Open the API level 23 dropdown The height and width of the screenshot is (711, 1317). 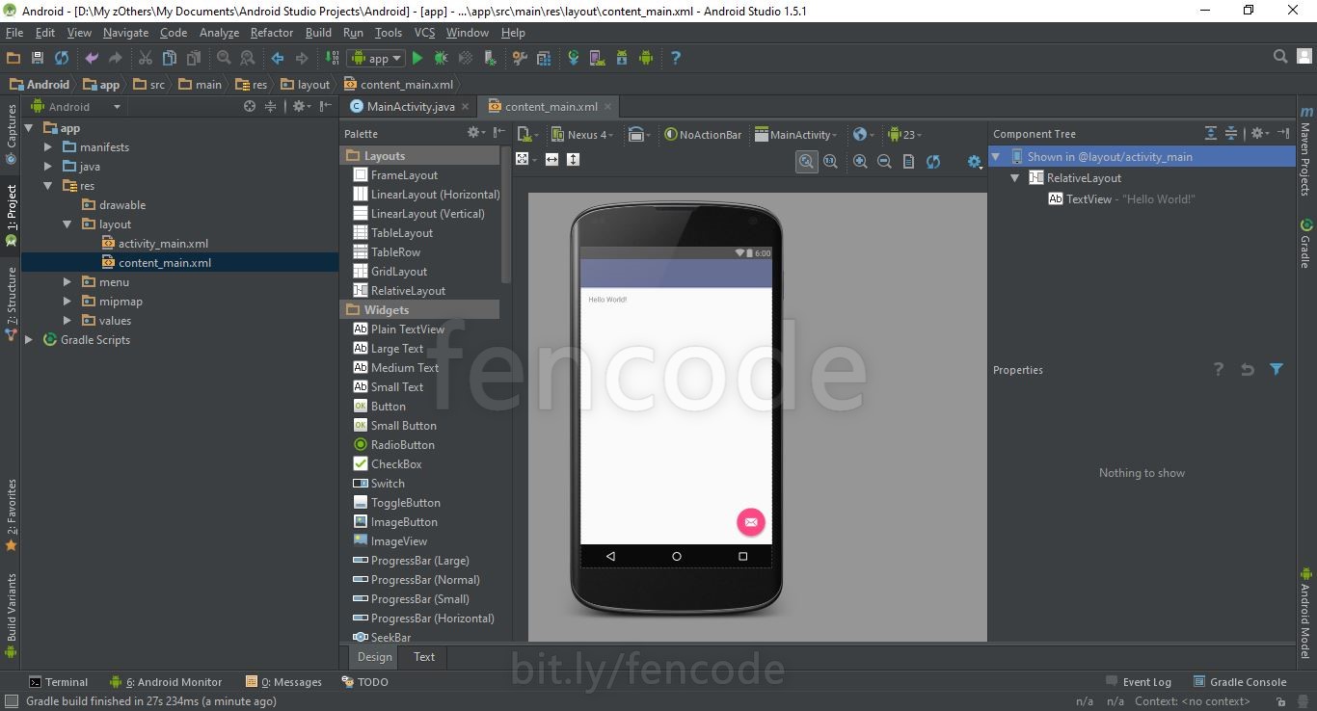(904, 134)
